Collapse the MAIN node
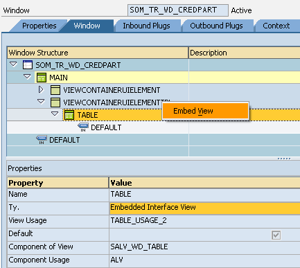Screen dimensions: 300x268 point(27,77)
